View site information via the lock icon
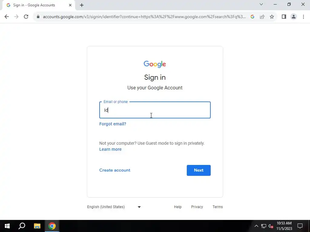Viewport: 310px width, 232px height. click(x=38, y=17)
